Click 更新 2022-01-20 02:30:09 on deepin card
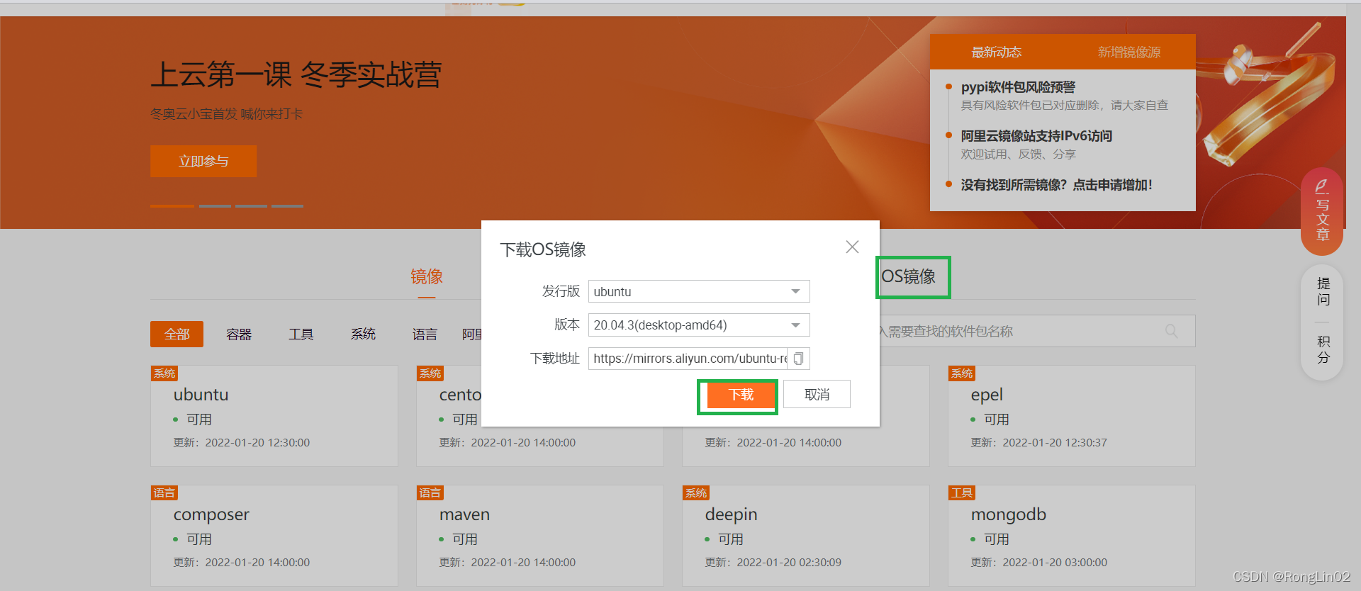The height and width of the screenshot is (591, 1361). click(773, 562)
